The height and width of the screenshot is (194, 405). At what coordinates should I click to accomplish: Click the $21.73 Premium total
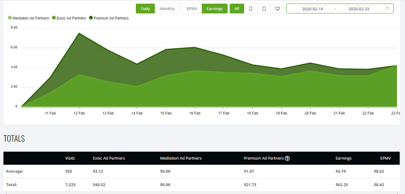(x=250, y=184)
